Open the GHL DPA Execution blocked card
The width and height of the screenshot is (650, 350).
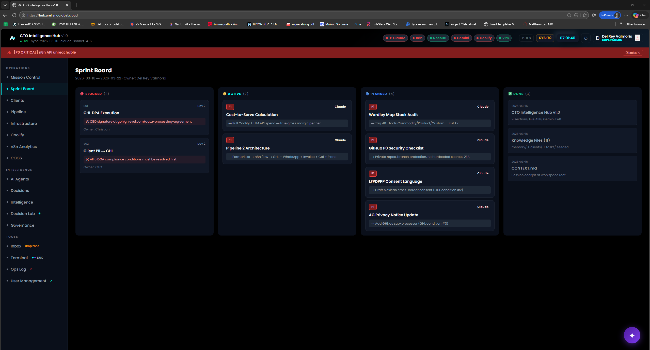pyautogui.click(x=144, y=118)
